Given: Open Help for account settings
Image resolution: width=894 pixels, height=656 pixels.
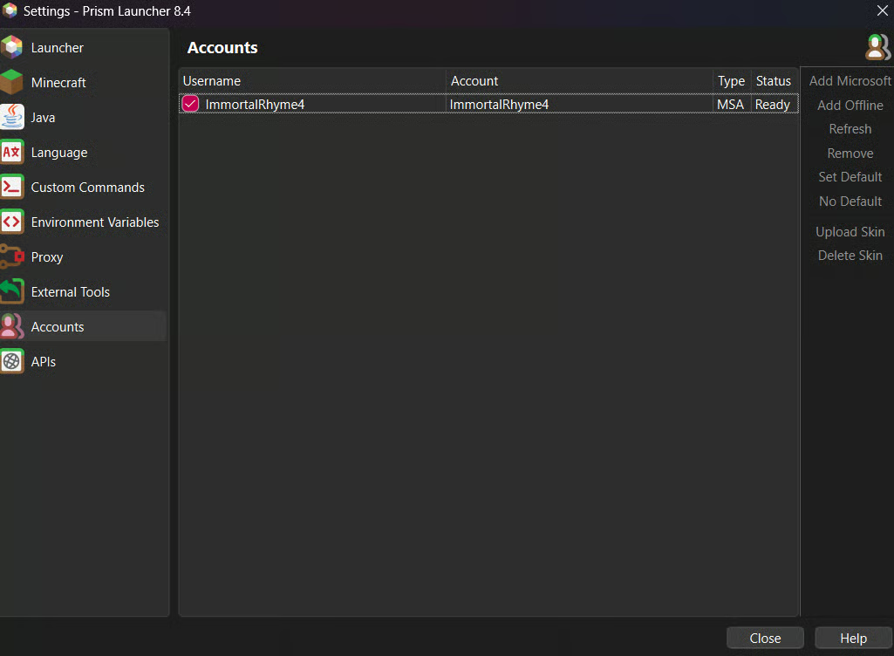Looking at the screenshot, I should [x=853, y=639].
